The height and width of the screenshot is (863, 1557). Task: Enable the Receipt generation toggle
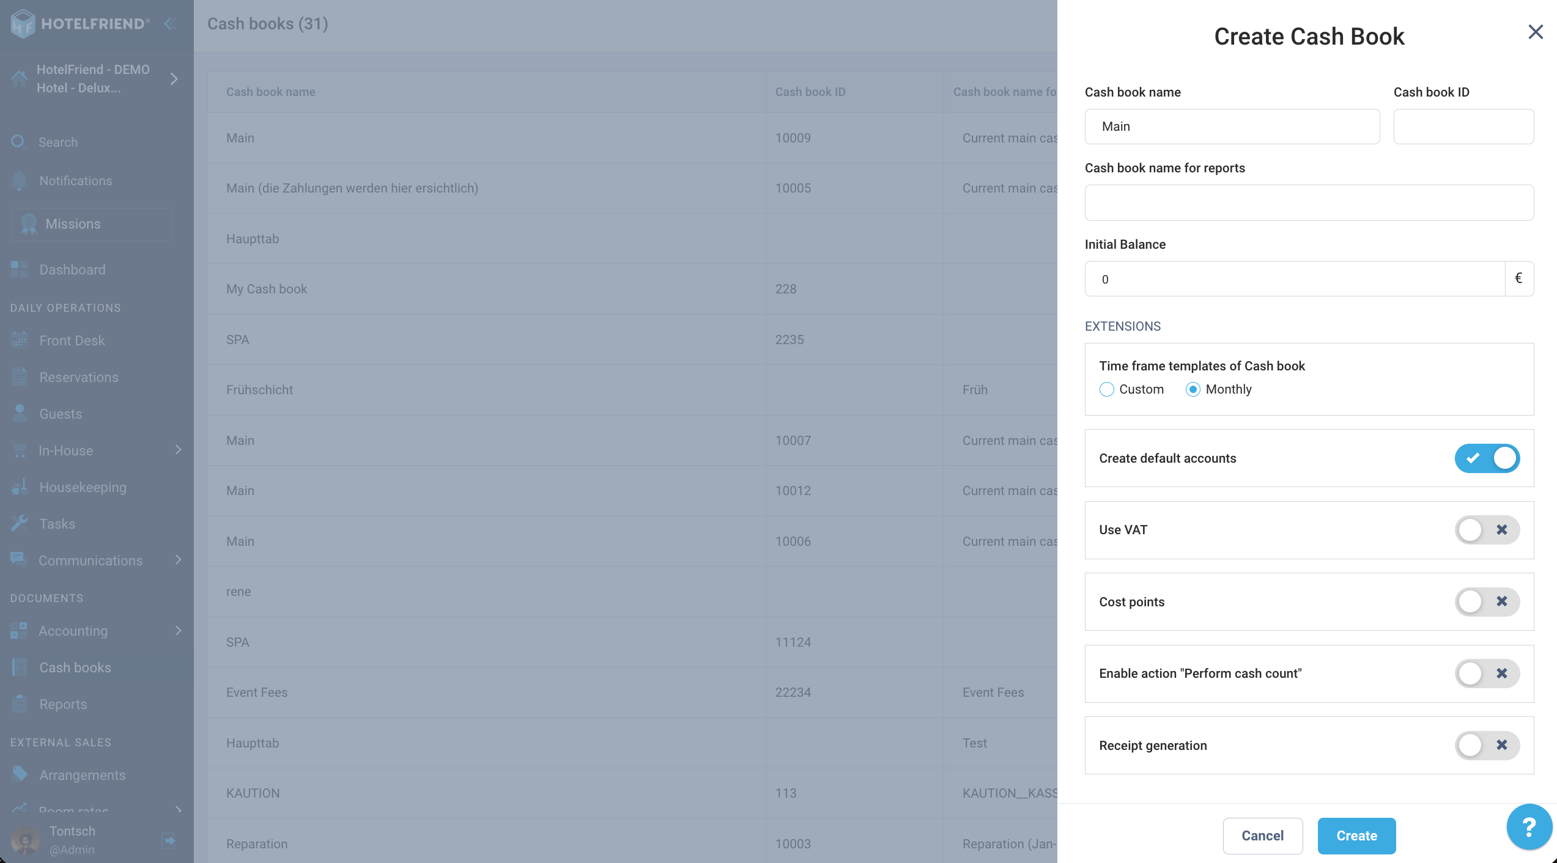coord(1487,745)
